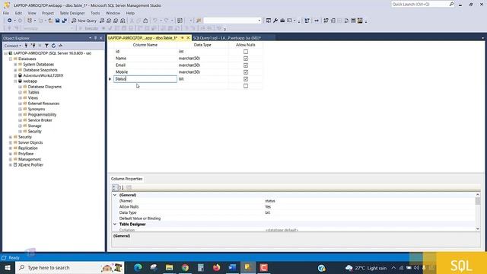Click the Quick Launch search box
The height and width of the screenshot is (274, 487).
(420, 4)
